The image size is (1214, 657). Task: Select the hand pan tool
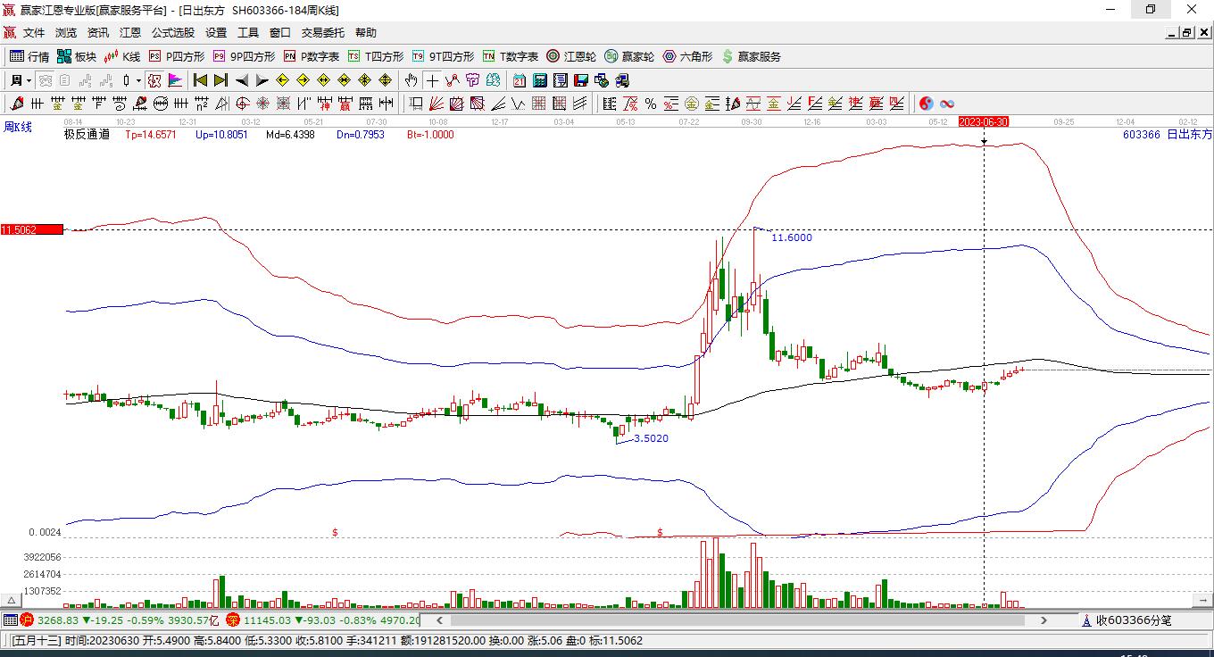pos(411,80)
